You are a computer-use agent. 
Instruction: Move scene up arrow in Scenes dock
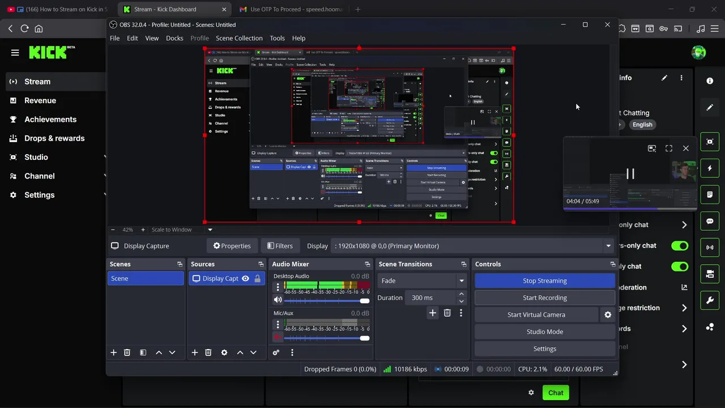pyautogui.click(x=159, y=352)
